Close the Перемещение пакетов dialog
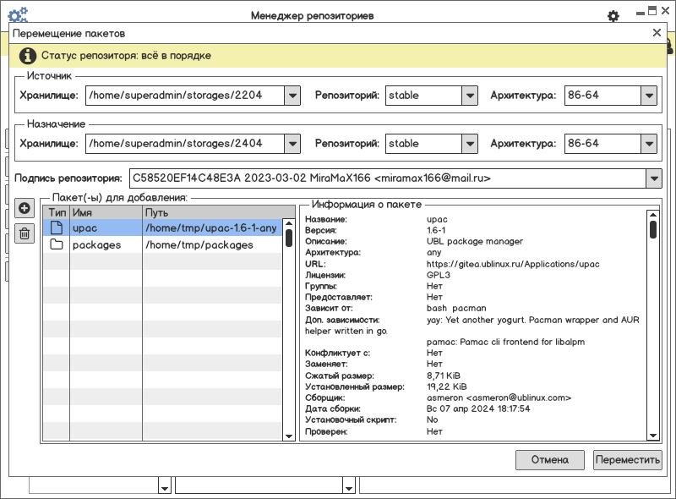The width and height of the screenshot is (676, 499). click(657, 33)
